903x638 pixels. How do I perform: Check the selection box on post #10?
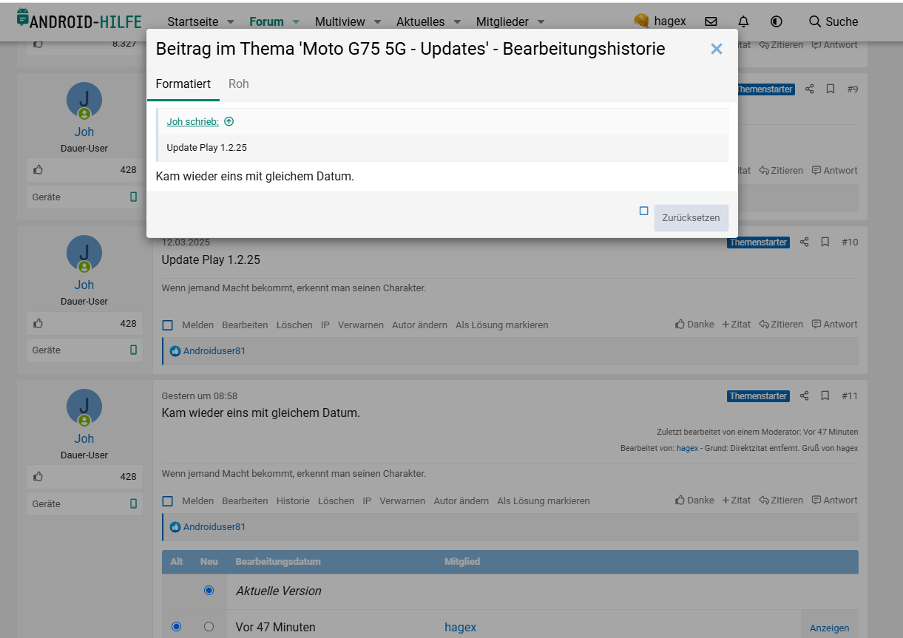(x=167, y=325)
